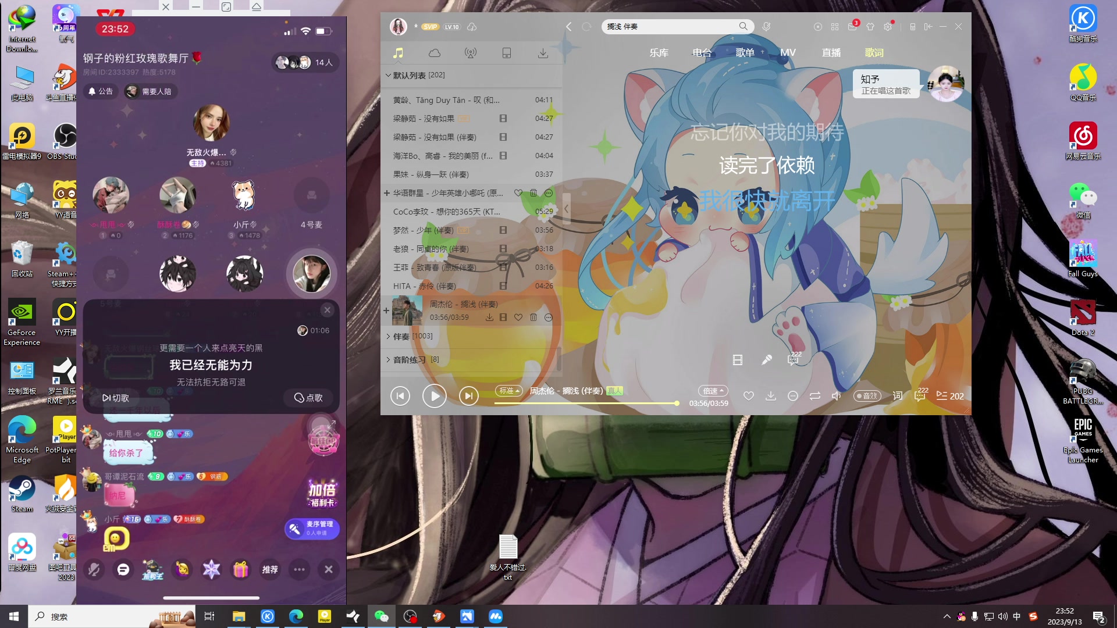Skip to the next track
1117x628 pixels.
click(x=469, y=396)
